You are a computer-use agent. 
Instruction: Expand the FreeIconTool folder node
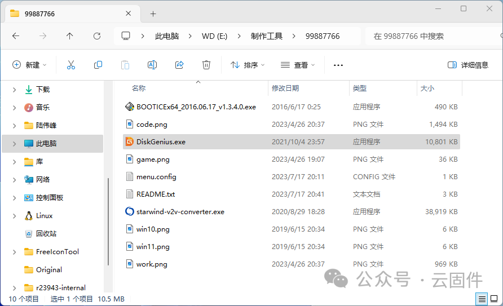pyautogui.click(x=14, y=252)
